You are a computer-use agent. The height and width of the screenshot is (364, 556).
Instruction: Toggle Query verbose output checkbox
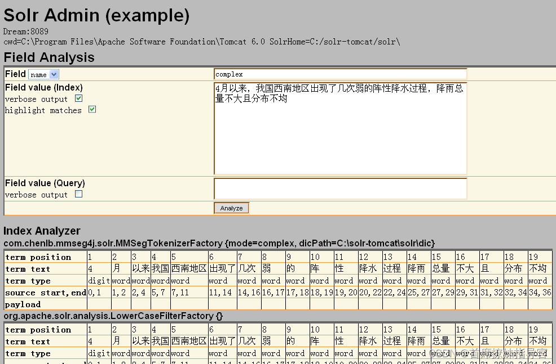79,194
